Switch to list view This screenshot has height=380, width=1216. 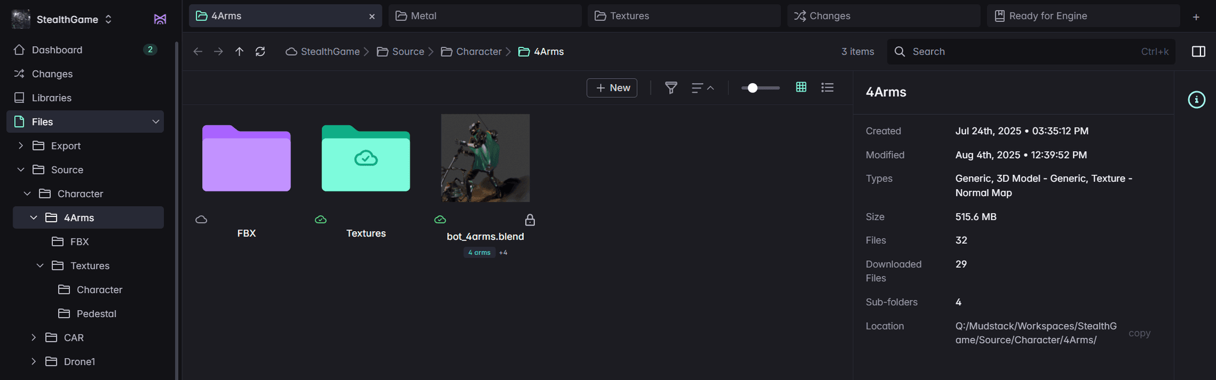tap(827, 88)
